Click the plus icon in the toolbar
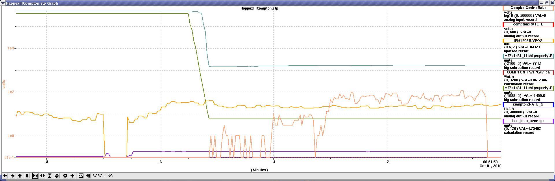This screenshot has height=181, width=555. [73, 176]
